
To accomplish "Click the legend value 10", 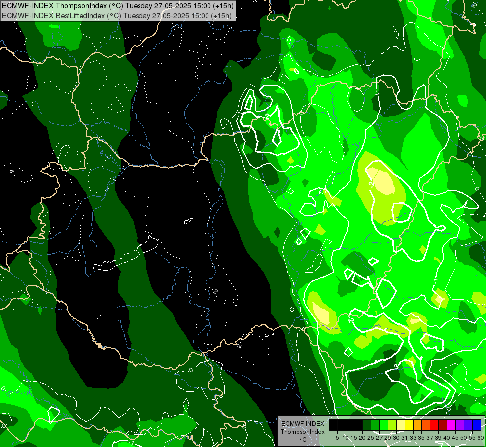I will 346,438.
